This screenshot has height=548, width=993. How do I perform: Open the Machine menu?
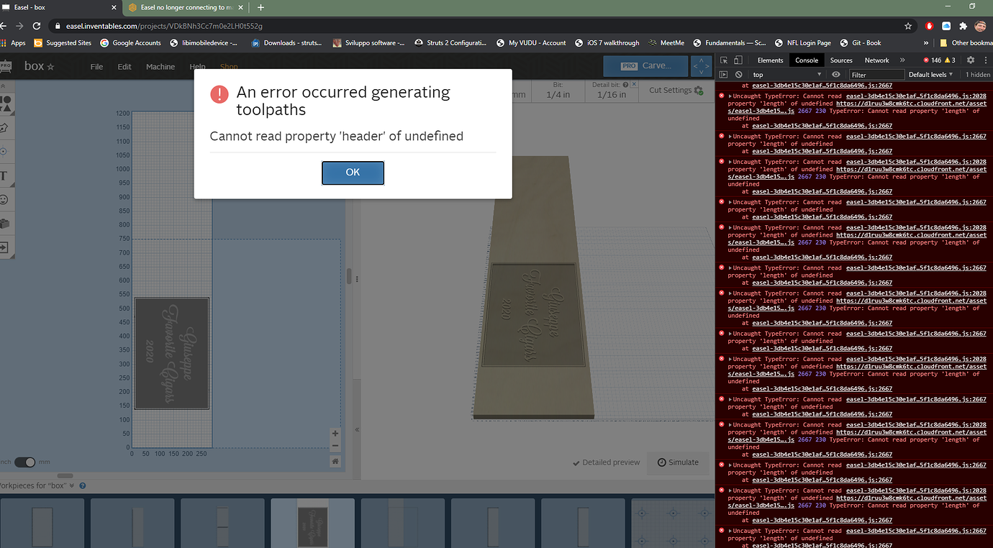tap(160, 66)
